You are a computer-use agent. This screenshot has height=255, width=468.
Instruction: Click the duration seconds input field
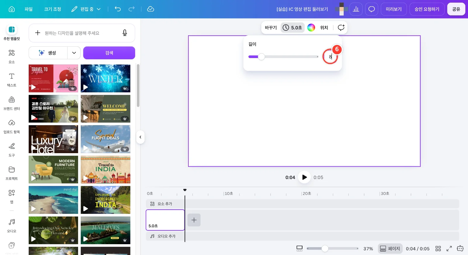(x=330, y=57)
